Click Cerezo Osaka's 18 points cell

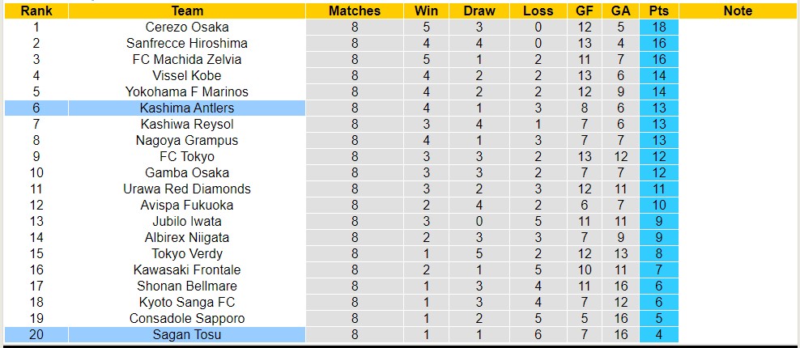tap(658, 27)
